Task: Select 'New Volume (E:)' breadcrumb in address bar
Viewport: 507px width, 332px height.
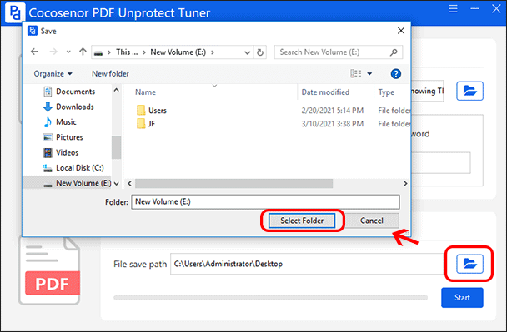Action: pos(178,52)
